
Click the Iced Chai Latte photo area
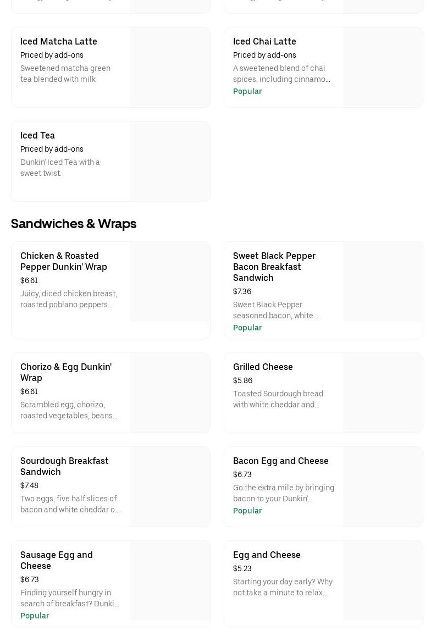[x=383, y=68]
